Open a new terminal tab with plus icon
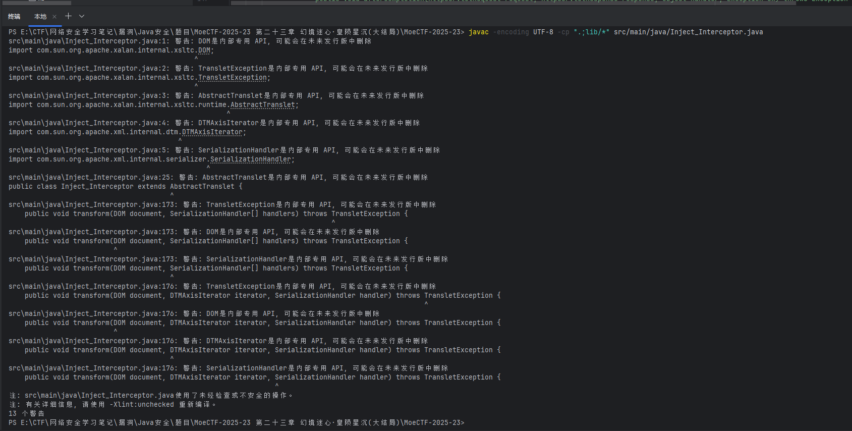Screen dimensions: 852x431 click(68, 16)
